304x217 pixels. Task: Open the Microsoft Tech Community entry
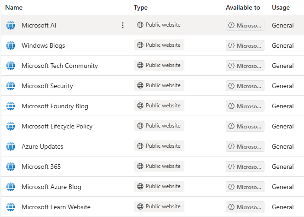60,66
